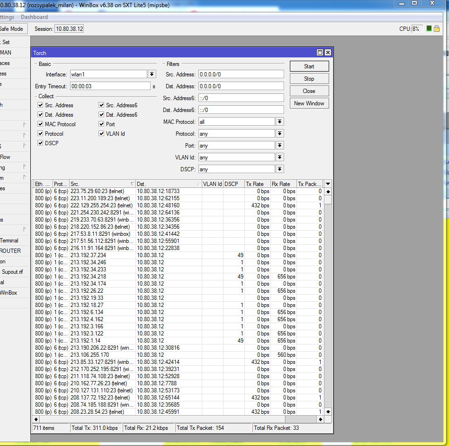The image size is (449, 446).
Task: Click the scroll down arrow of the table
Action: coord(328,411)
